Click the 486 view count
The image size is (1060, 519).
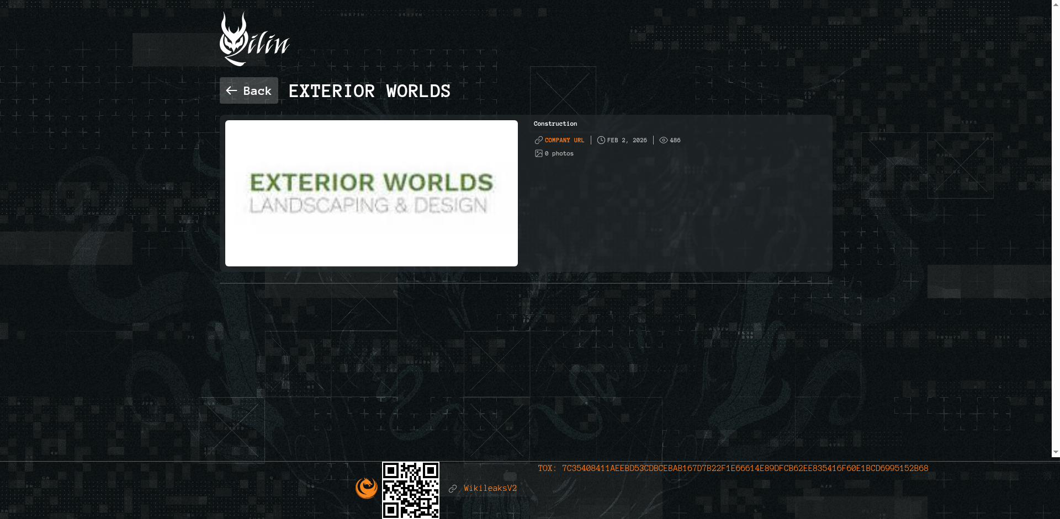coord(675,140)
